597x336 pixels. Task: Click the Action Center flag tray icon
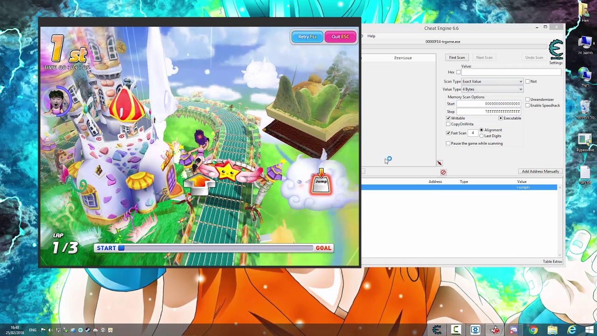point(43,330)
